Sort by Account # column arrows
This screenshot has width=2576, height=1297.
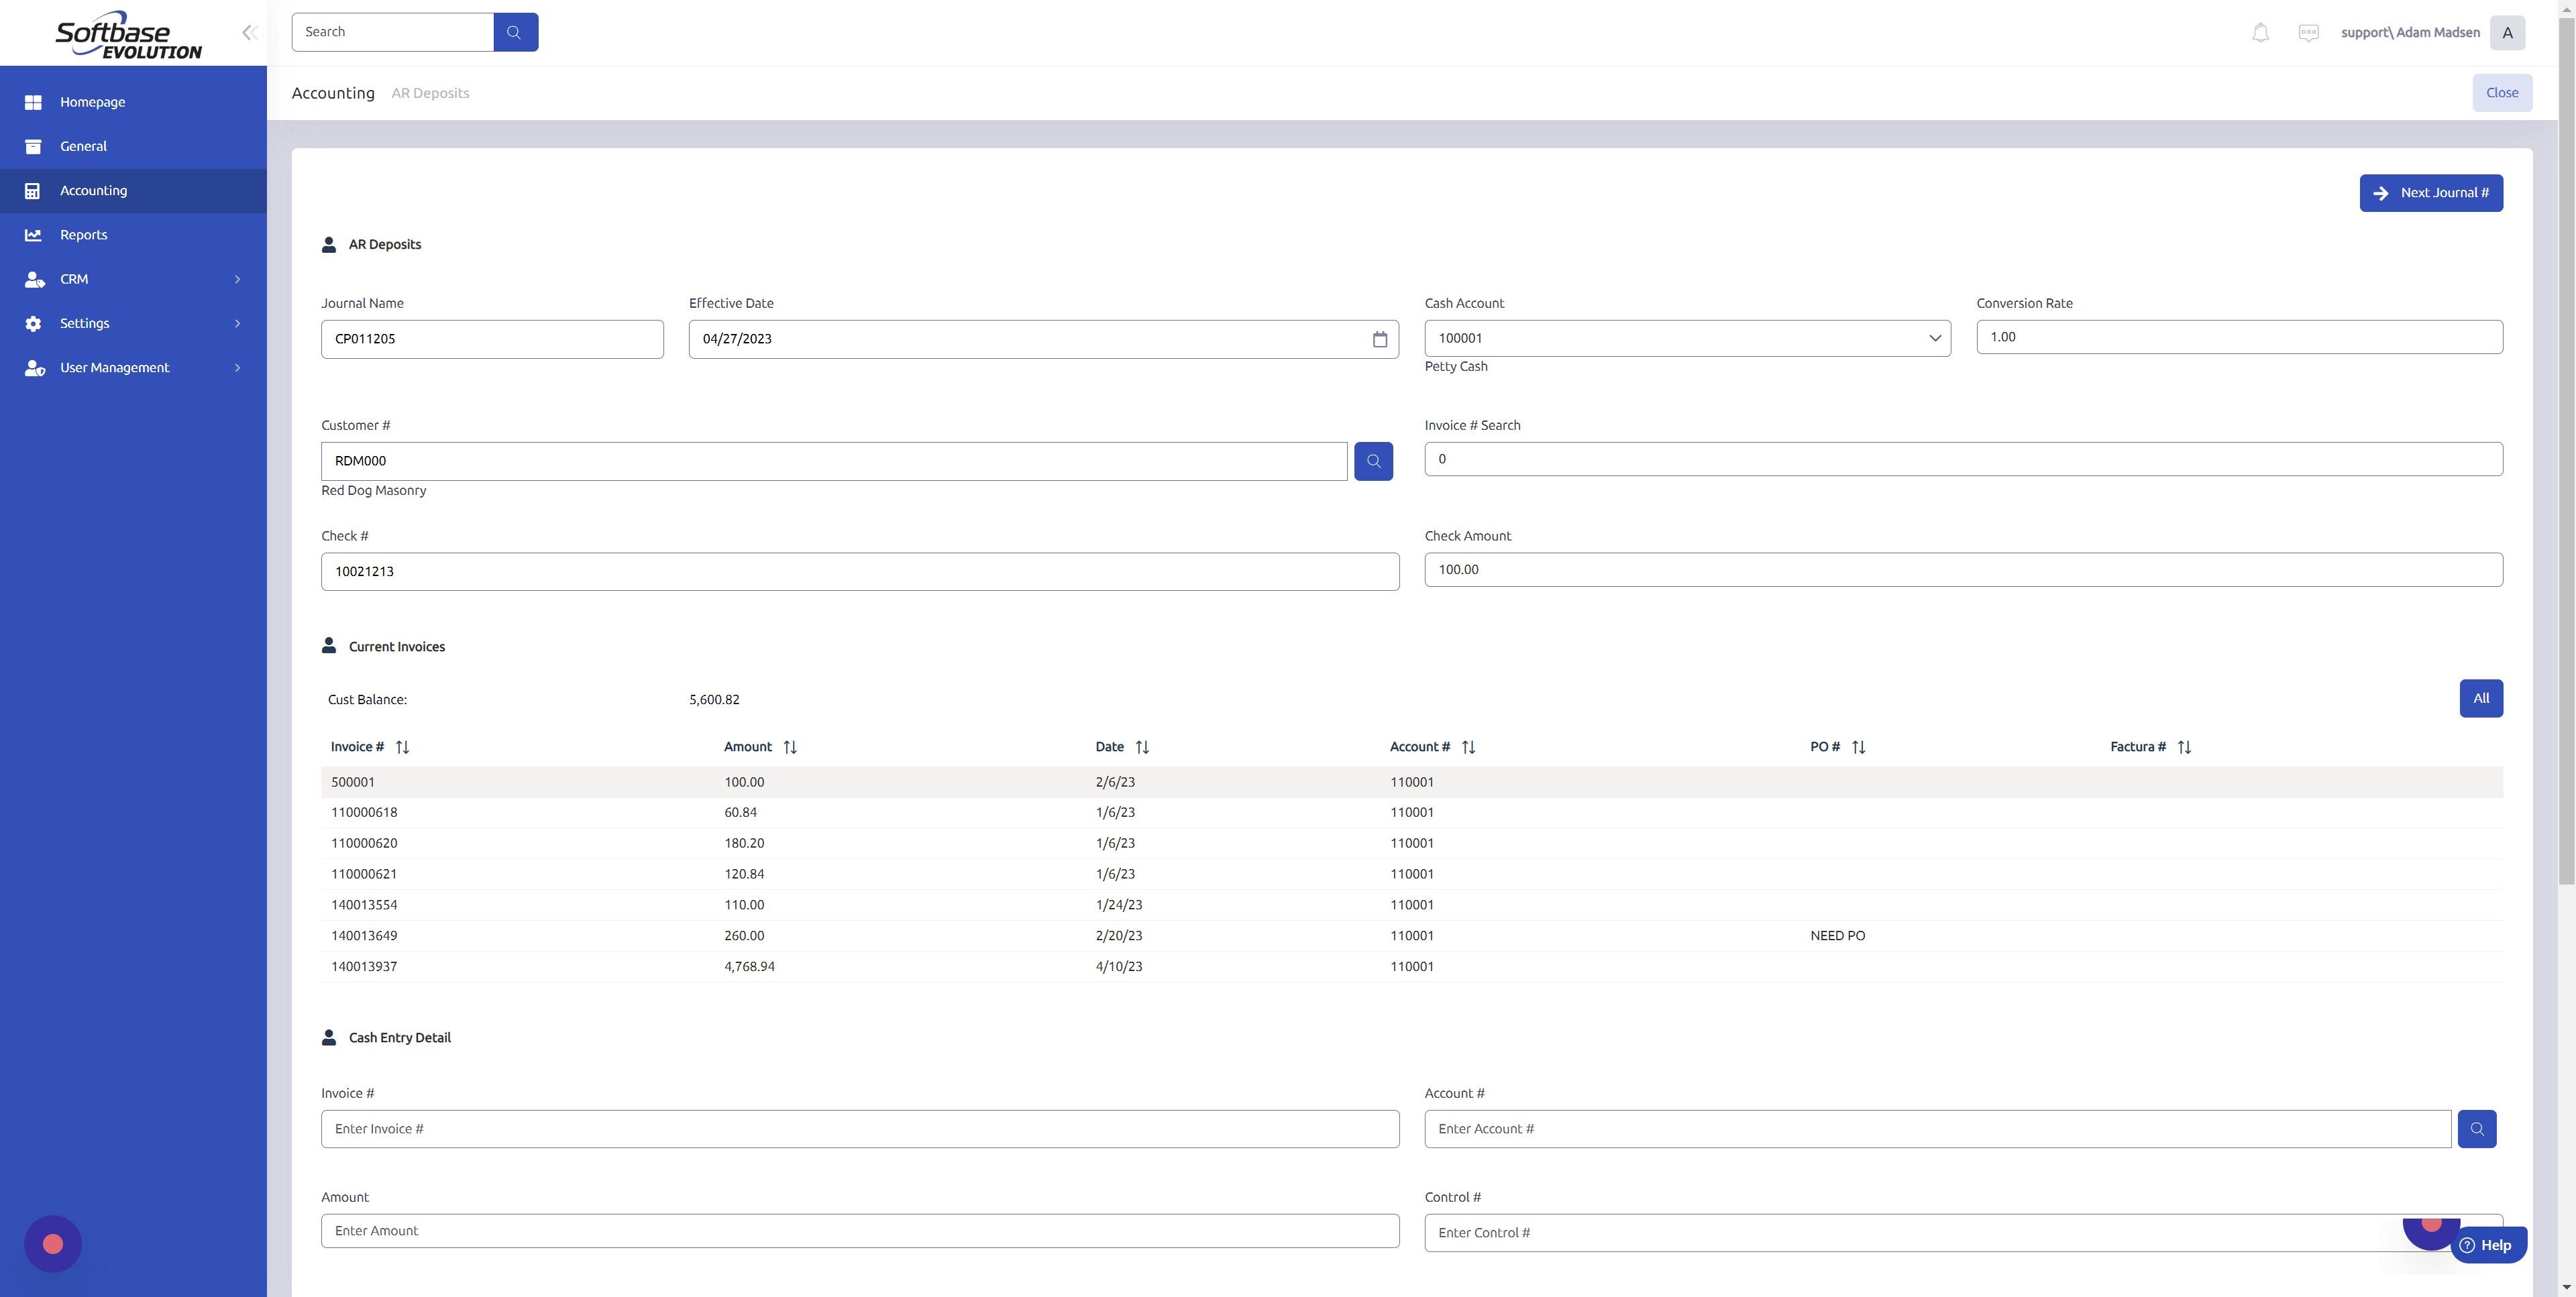[x=1468, y=747]
